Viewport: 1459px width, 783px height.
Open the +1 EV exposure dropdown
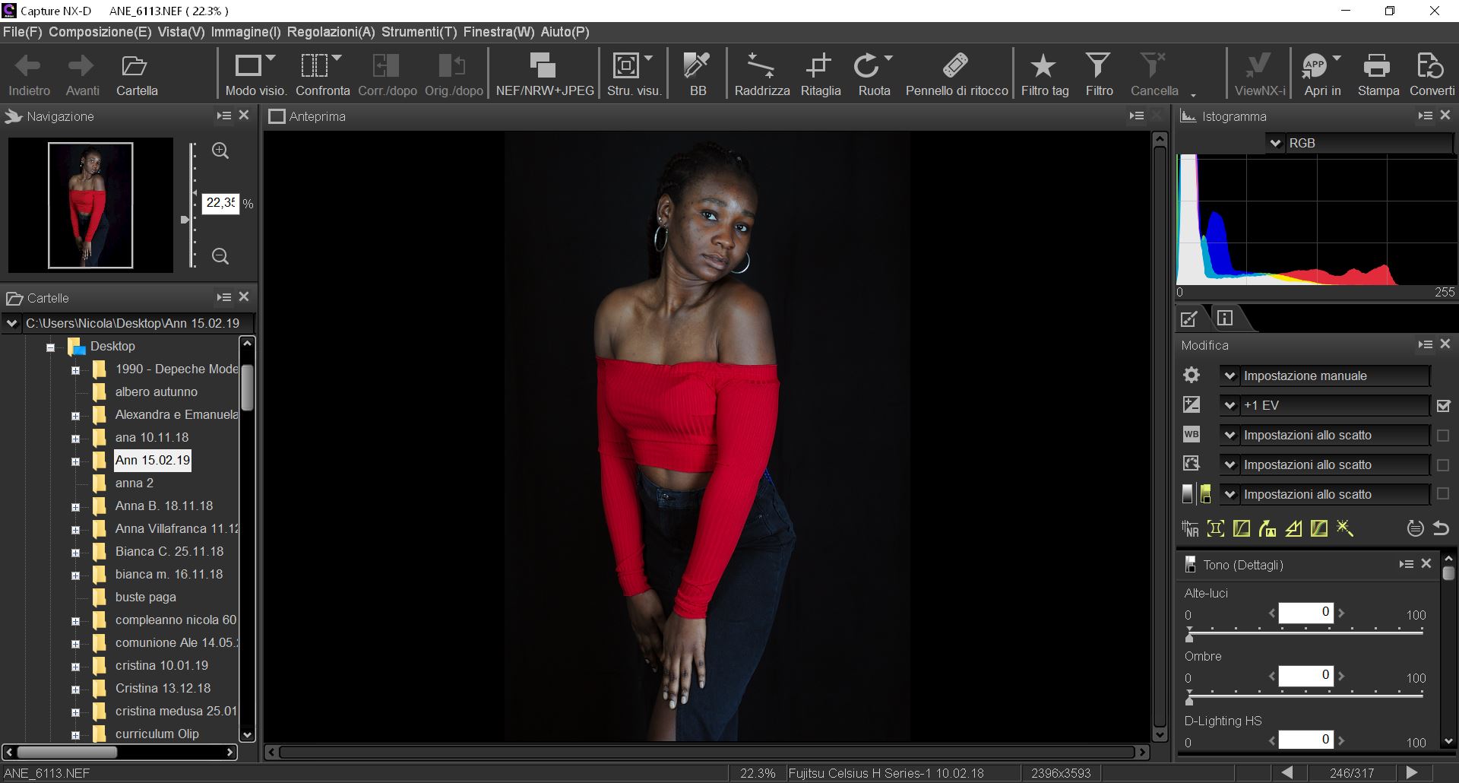pyautogui.click(x=1231, y=405)
